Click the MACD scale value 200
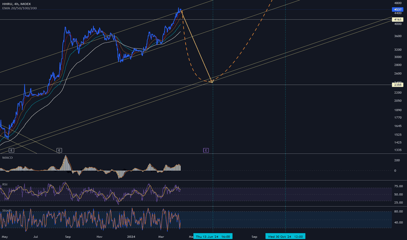 coord(397,160)
